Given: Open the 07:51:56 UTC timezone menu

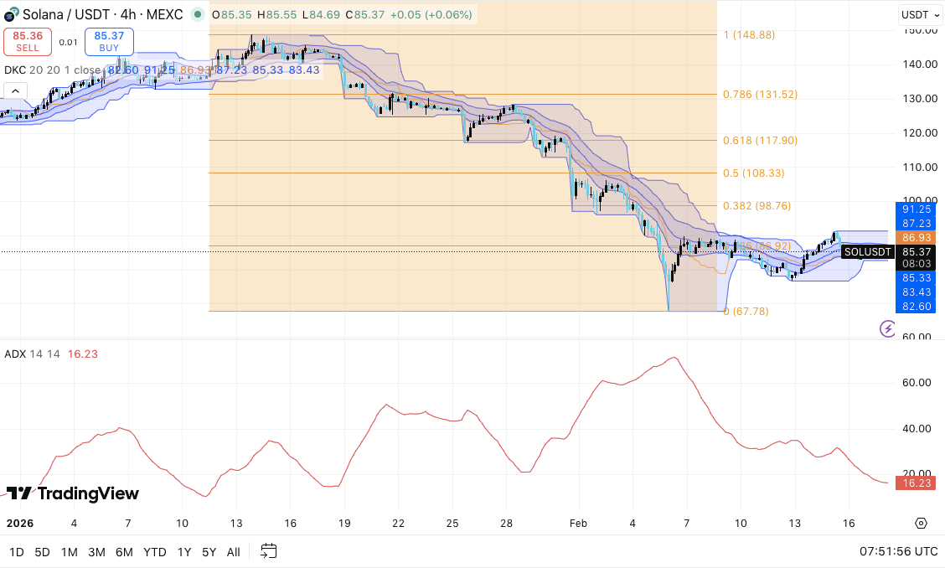Looking at the screenshot, I should pyautogui.click(x=898, y=552).
